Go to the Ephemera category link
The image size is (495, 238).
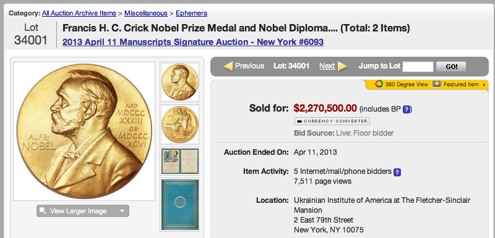[x=191, y=13]
